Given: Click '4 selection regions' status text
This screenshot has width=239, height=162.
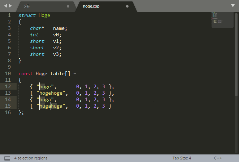Looking at the screenshot, I should coord(31,158).
